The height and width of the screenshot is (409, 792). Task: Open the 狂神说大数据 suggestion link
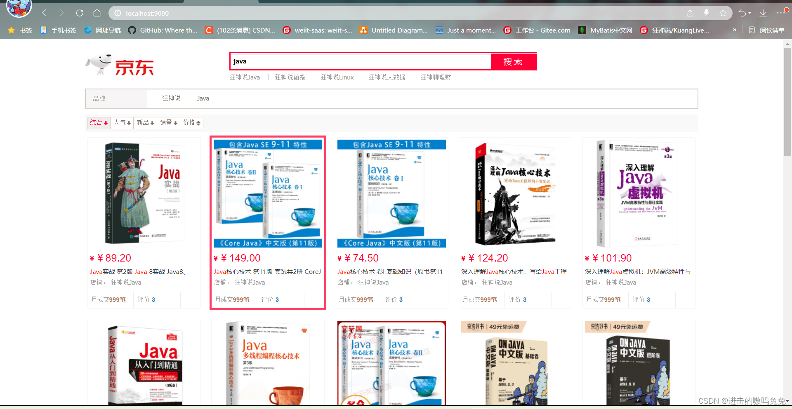pyautogui.click(x=387, y=77)
